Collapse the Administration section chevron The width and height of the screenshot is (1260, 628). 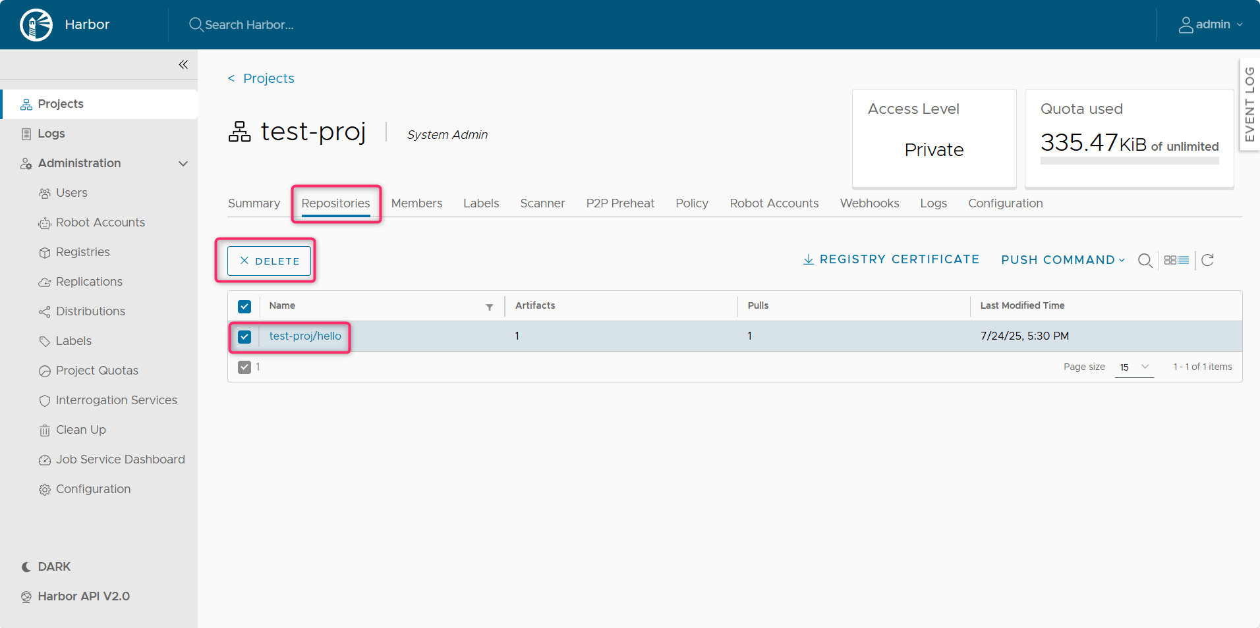pos(183,164)
